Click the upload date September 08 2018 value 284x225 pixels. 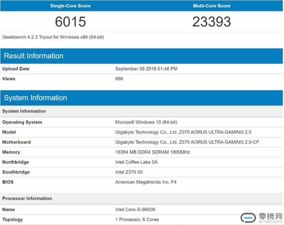tap(146, 69)
